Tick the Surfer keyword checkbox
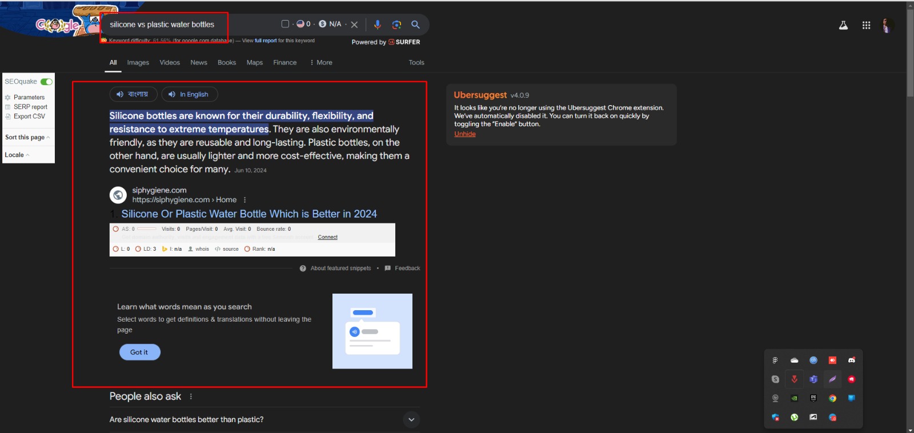914x433 pixels. (285, 24)
